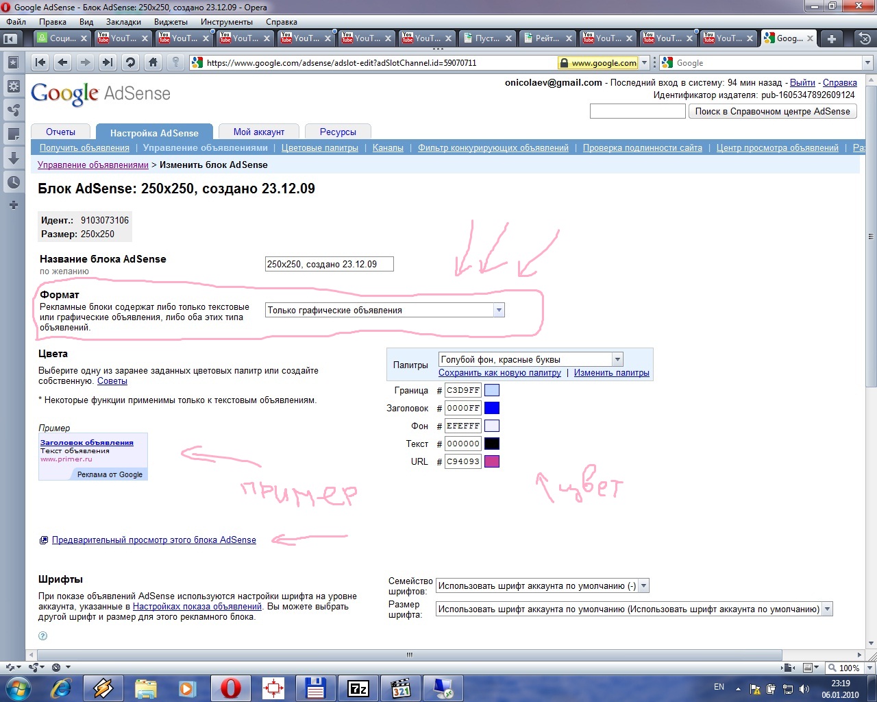Open the Размер шрифта dropdown
The height and width of the screenshot is (702, 877).
coord(827,609)
